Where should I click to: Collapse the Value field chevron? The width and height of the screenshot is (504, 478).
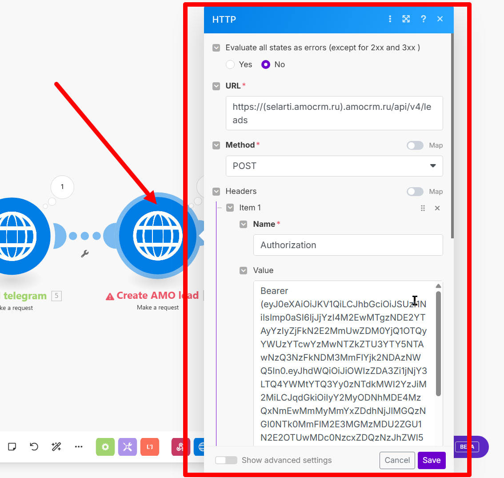coord(243,270)
